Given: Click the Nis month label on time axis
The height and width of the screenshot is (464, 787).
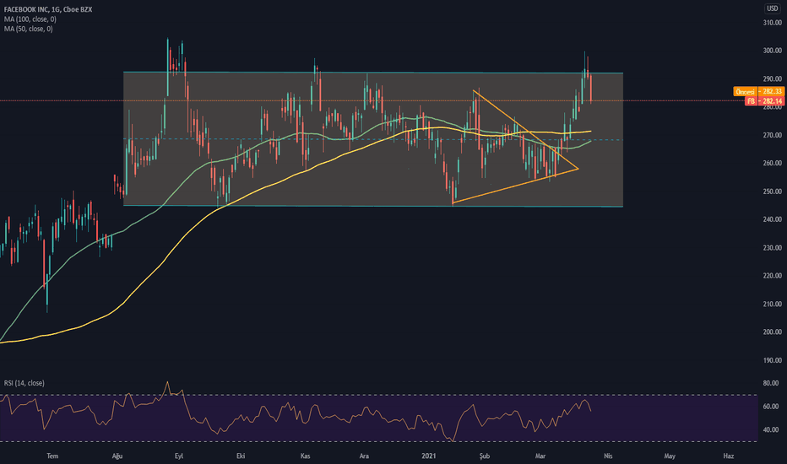Looking at the screenshot, I should tap(608, 456).
